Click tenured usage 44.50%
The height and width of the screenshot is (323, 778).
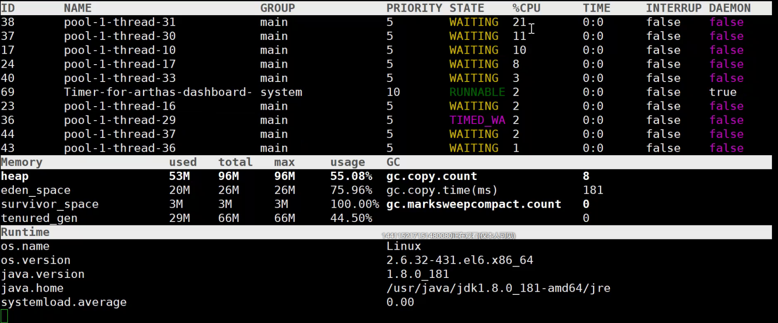click(351, 218)
